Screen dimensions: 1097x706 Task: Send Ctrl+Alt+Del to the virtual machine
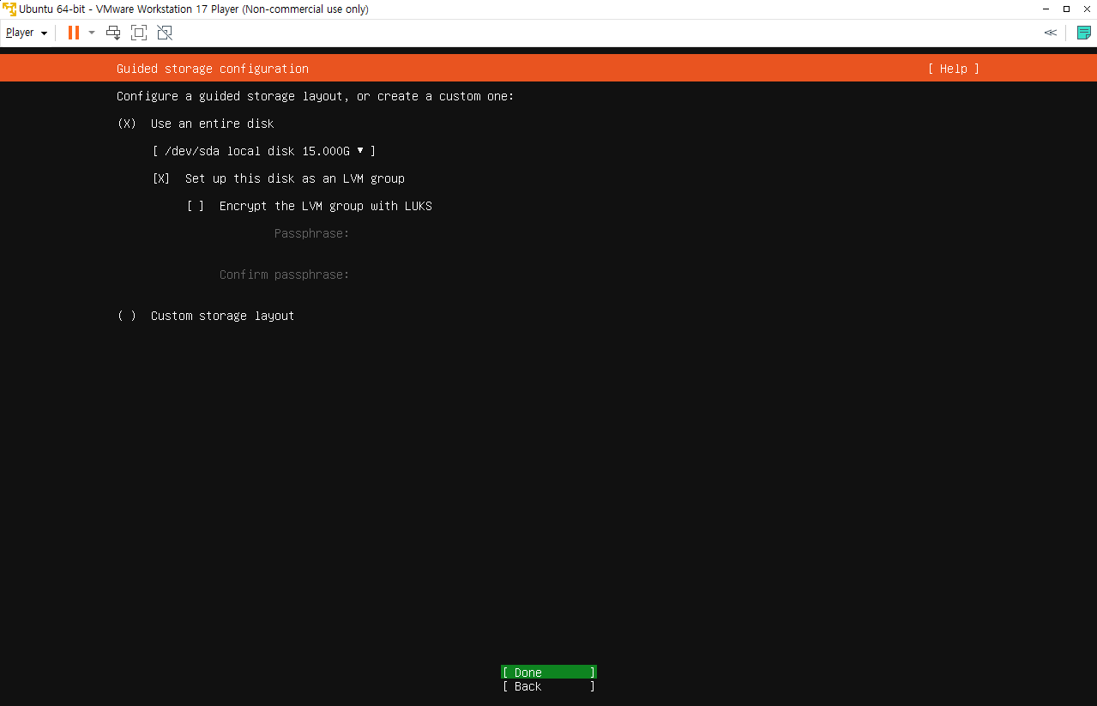point(113,33)
